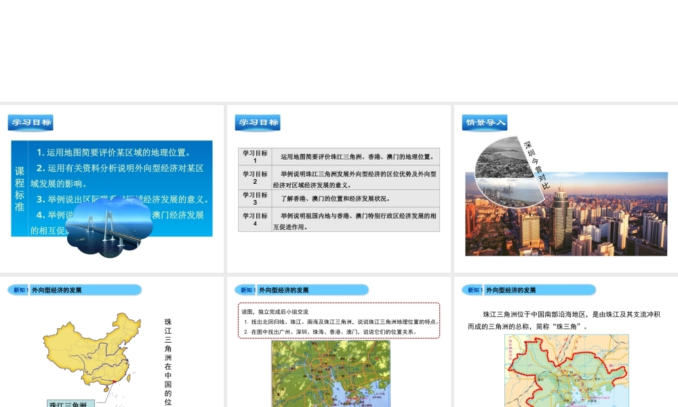Viewport: 678px width, 407px height.
Task: Click the 学习目标 badge above the blue 课程标准 box
Action: coord(31,122)
